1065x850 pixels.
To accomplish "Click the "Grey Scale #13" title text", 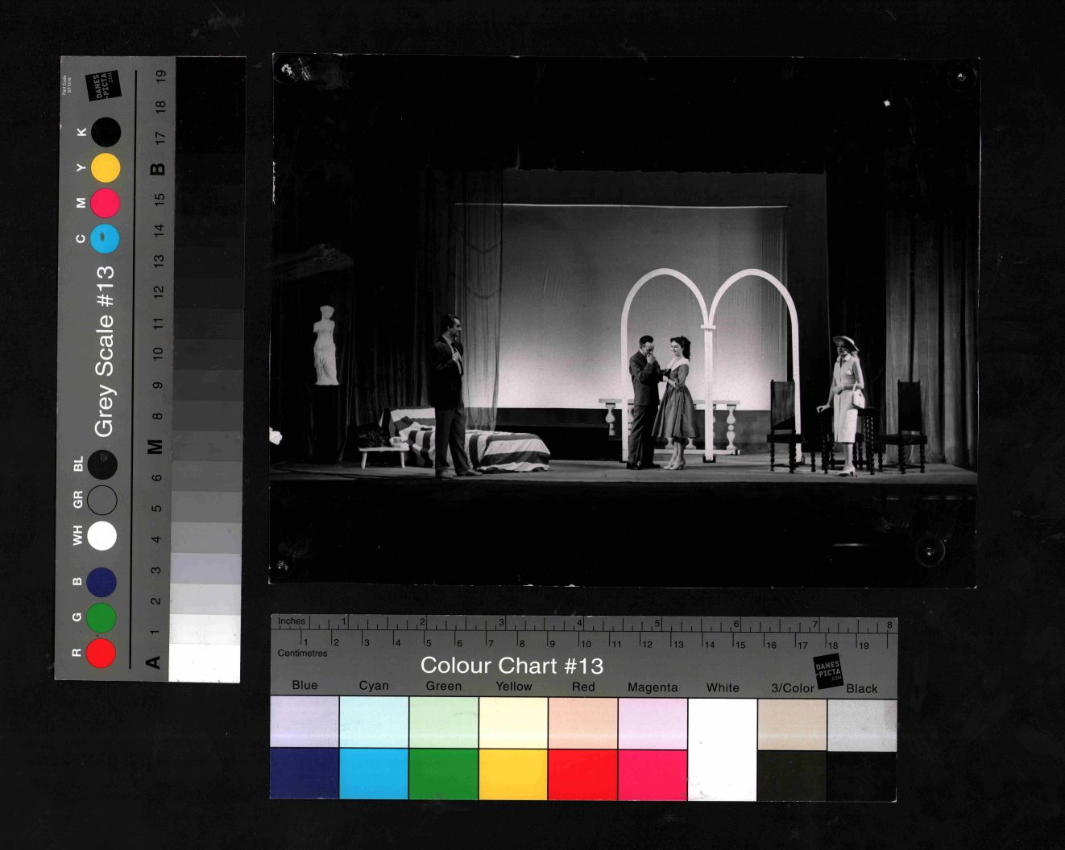I will (105, 352).
